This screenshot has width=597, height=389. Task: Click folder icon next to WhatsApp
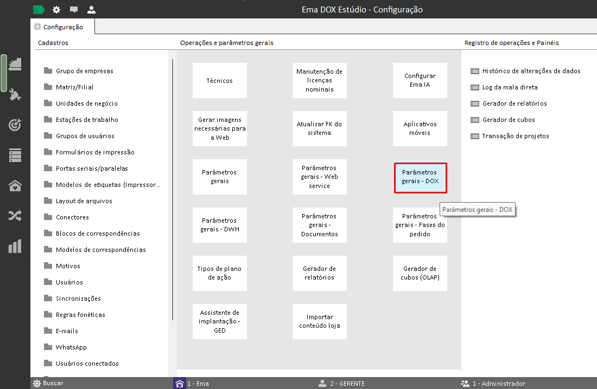[x=48, y=347]
